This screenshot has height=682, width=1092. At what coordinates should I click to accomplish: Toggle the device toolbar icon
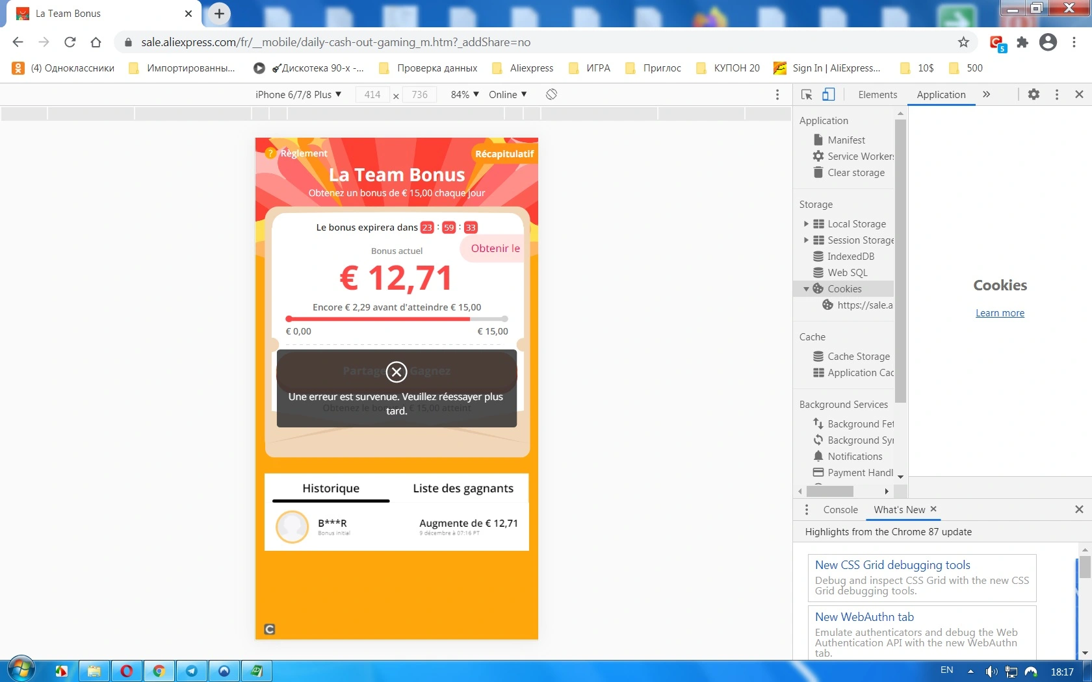tap(828, 95)
